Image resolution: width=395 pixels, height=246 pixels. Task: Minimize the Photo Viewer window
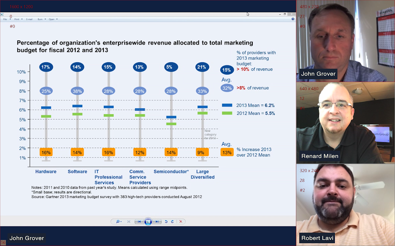(x=280, y=14)
